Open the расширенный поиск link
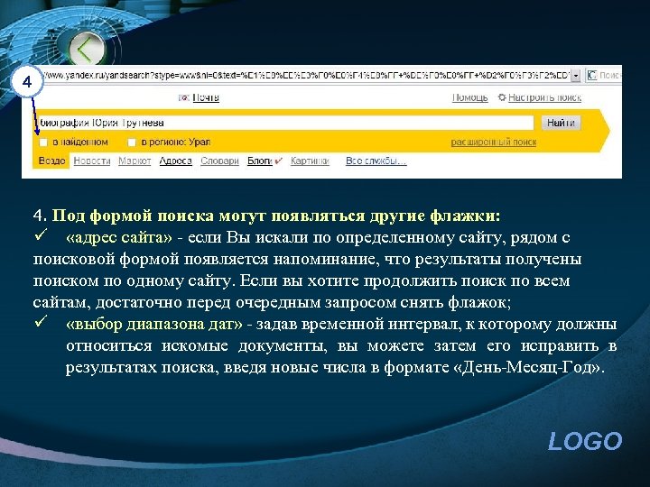Image resolution: width=650 pixels, height=487 pixels. point(494,142)
